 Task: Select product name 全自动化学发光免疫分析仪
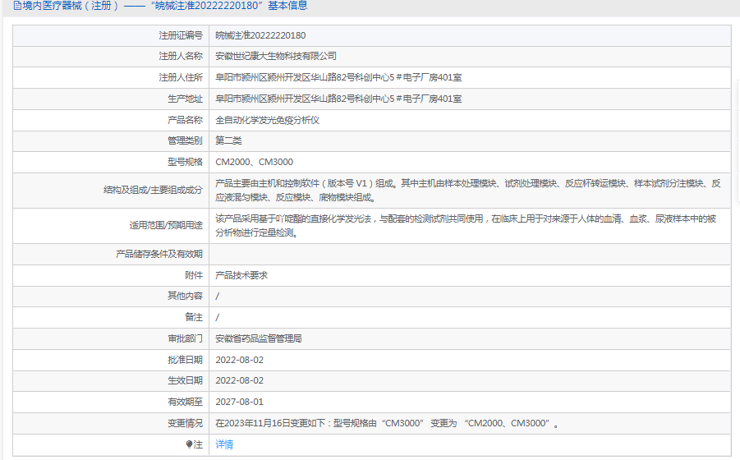(267, 120)
